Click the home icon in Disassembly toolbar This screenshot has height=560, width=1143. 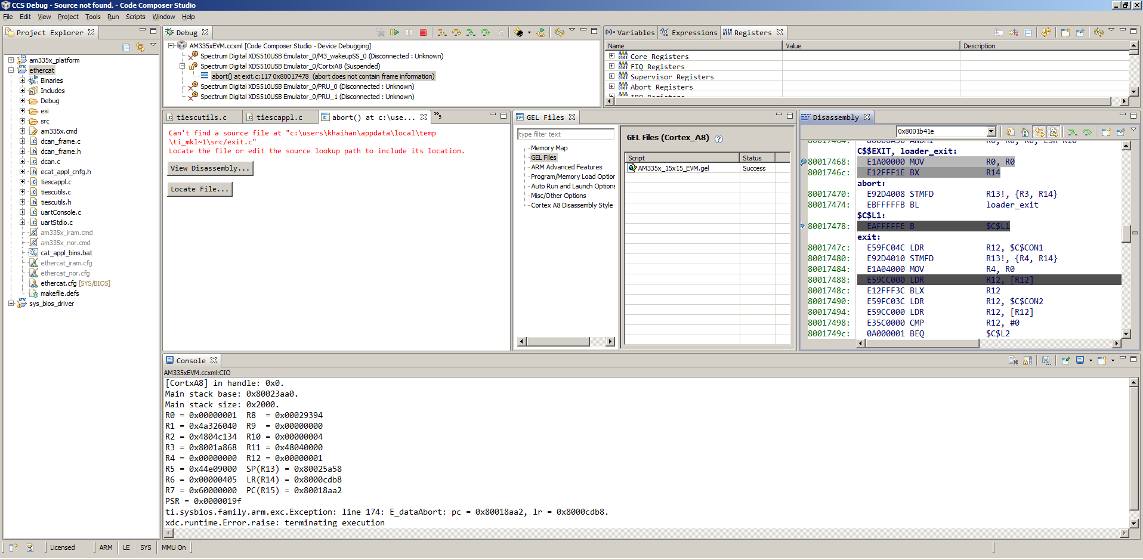coord(1025,132)
